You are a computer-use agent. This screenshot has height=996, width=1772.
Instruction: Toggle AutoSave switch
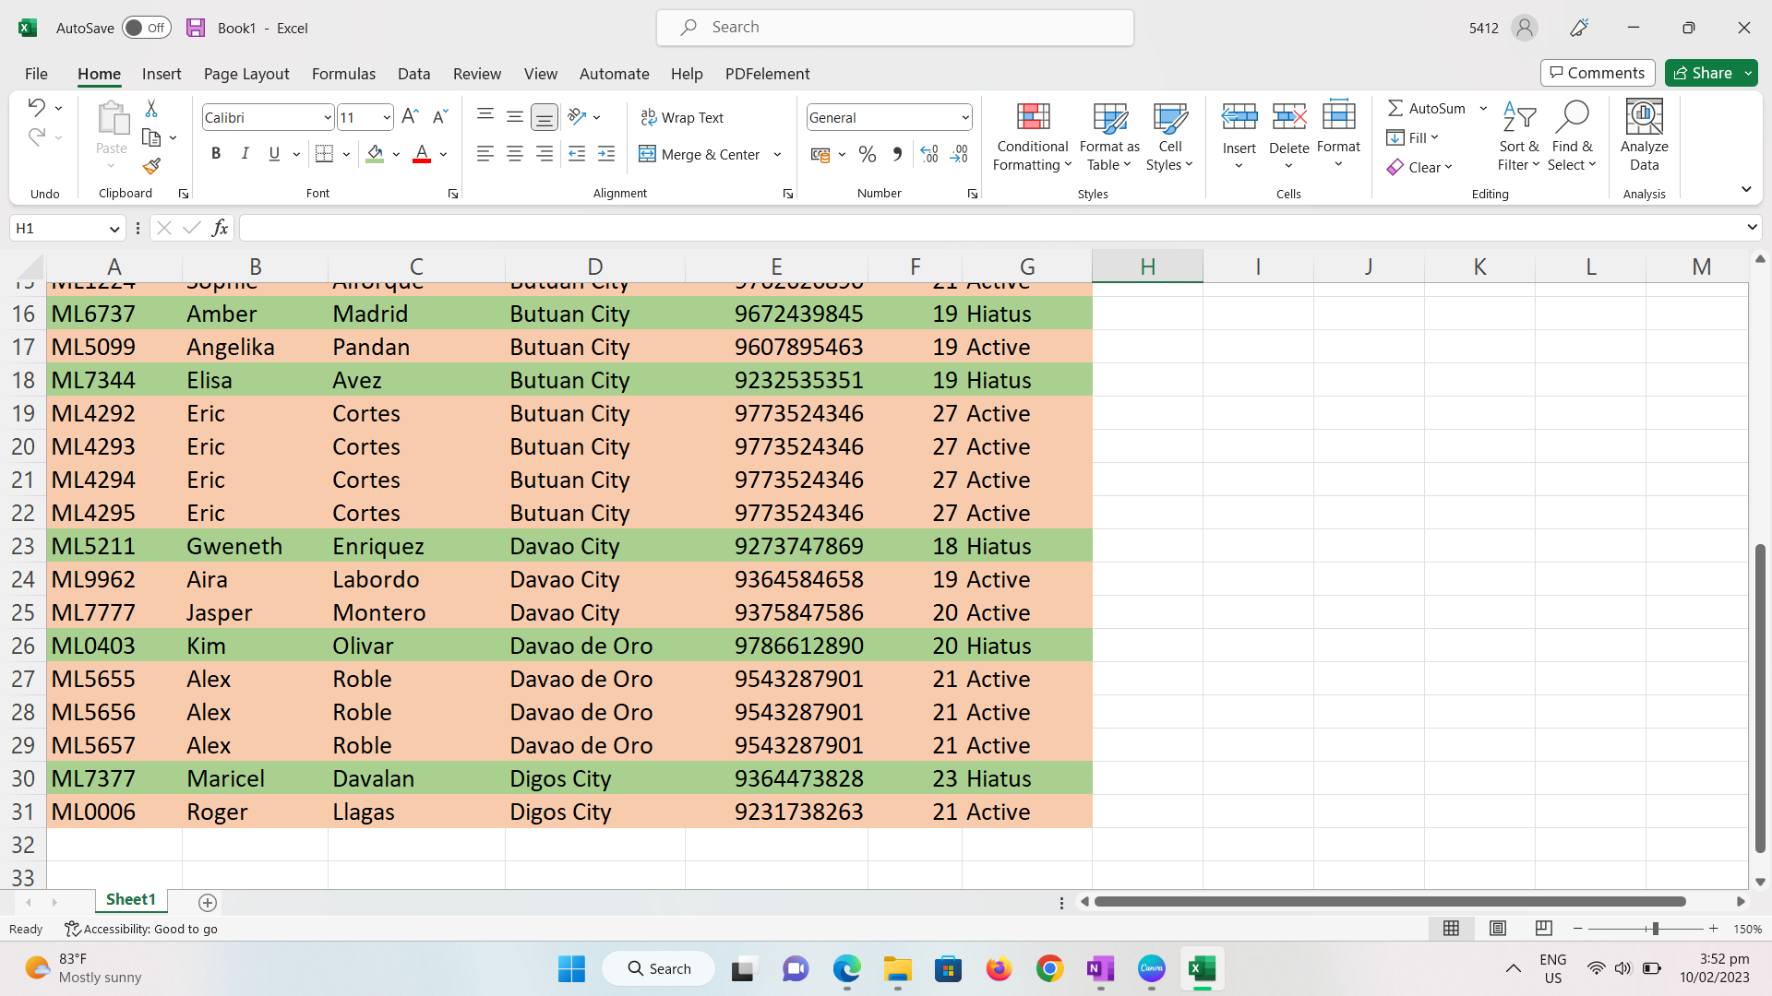[x=147, y=28]
